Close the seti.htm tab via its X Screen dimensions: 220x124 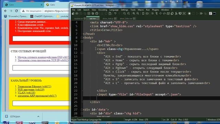[x=98, y=19]
